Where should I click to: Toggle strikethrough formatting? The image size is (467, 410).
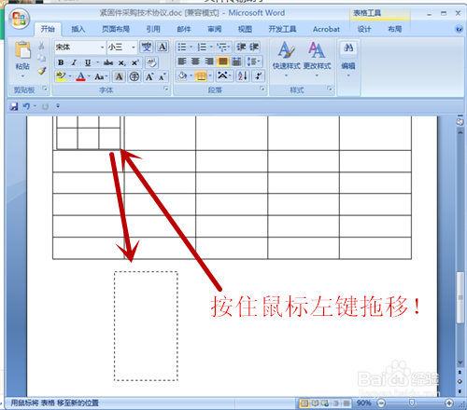pos(108,62)
